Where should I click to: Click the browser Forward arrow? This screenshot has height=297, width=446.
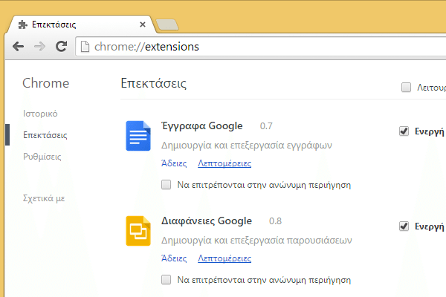tap(39, 46)
